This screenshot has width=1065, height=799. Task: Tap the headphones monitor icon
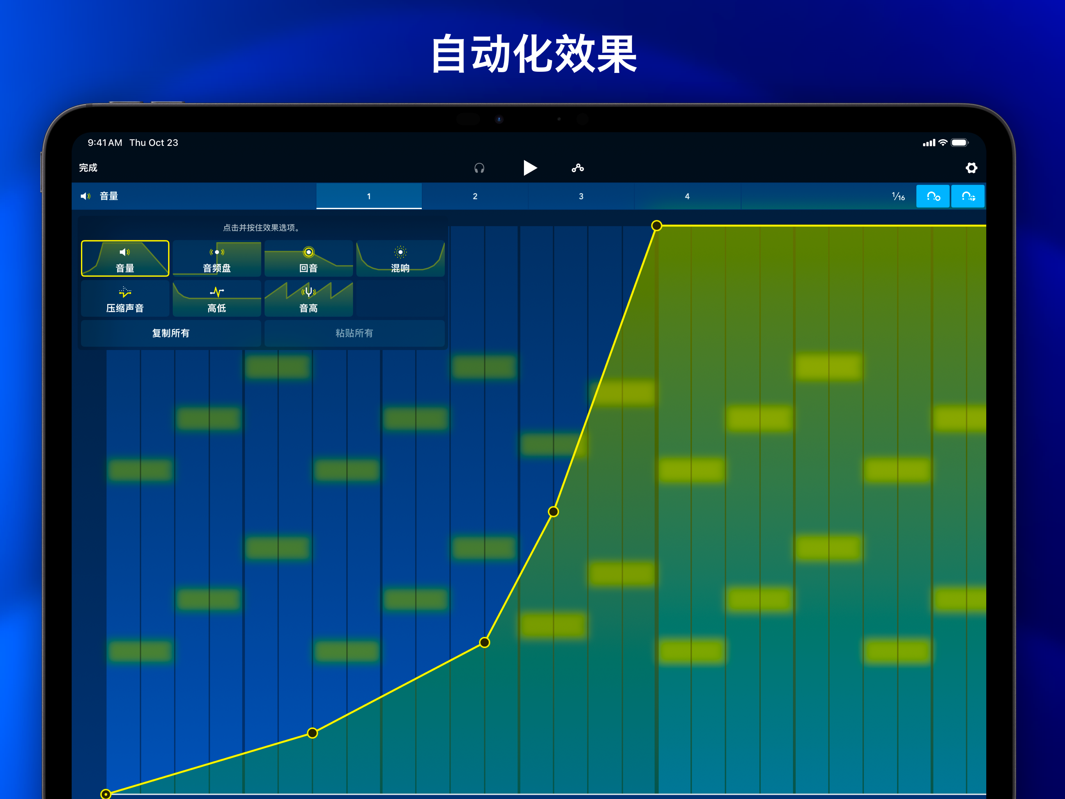[x=479, y=168]
